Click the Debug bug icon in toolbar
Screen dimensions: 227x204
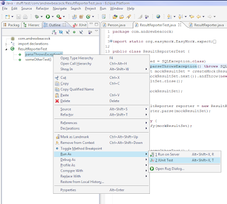point(37,17)
